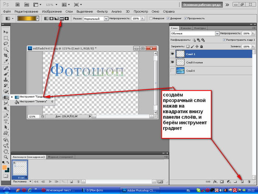
Task: Click the orange foreground color swatch
Action: pyautogui.click(x=4, y=167)
